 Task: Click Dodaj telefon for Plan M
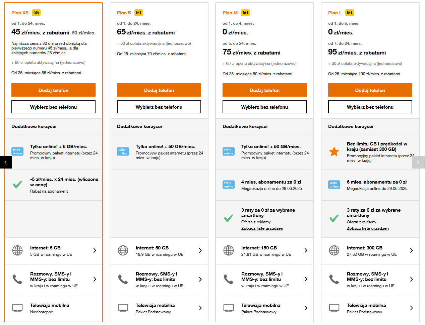coord(264,90)
